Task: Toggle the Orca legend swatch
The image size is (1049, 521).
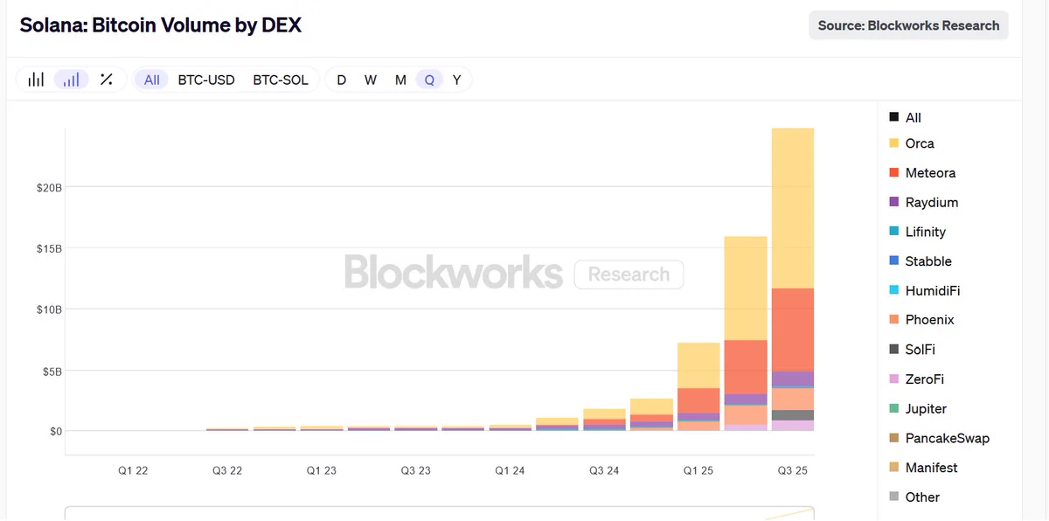Action: (x=893, y=143)
